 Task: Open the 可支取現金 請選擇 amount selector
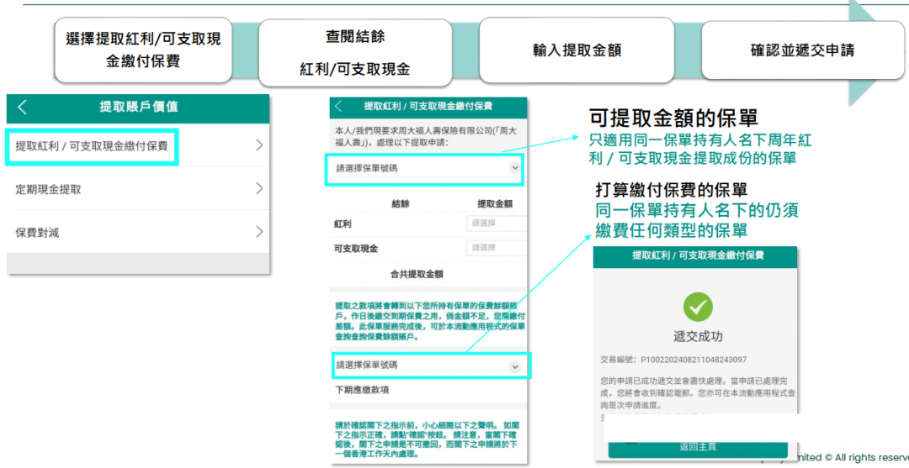click(497, 249)
